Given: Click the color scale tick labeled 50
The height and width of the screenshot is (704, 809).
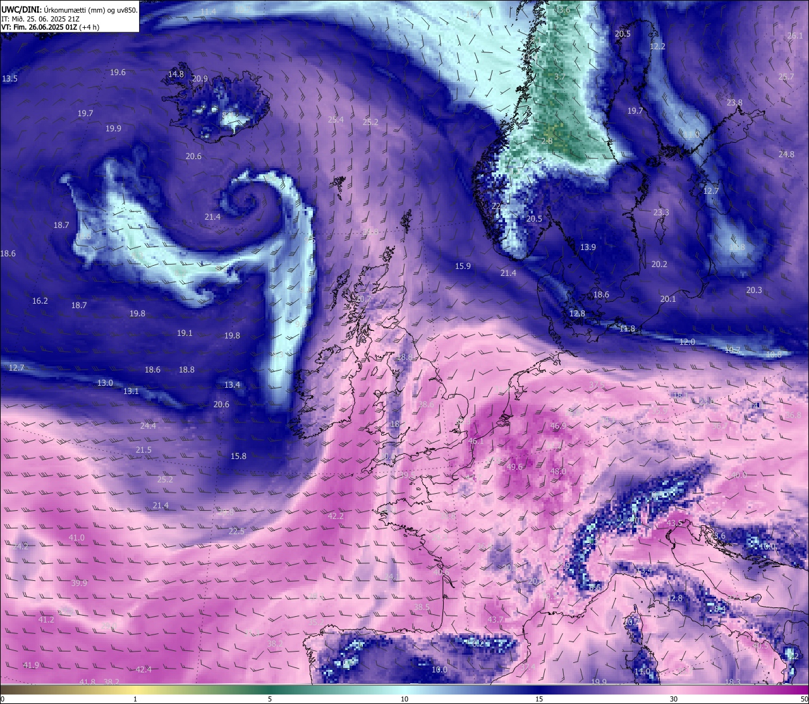Looking at the screenshot, I should click(x=804, y=699).
